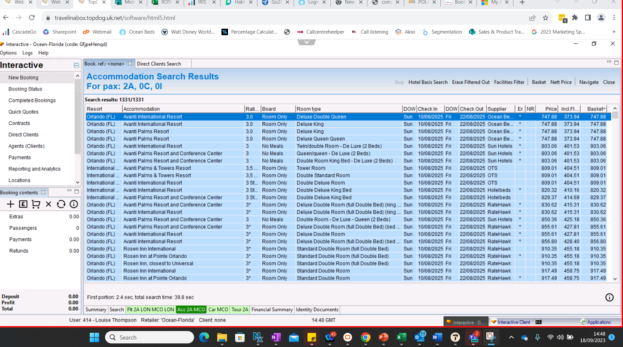Collapse the Interactive side panel icon
The image size is (623, 347).
click(76, 65)
